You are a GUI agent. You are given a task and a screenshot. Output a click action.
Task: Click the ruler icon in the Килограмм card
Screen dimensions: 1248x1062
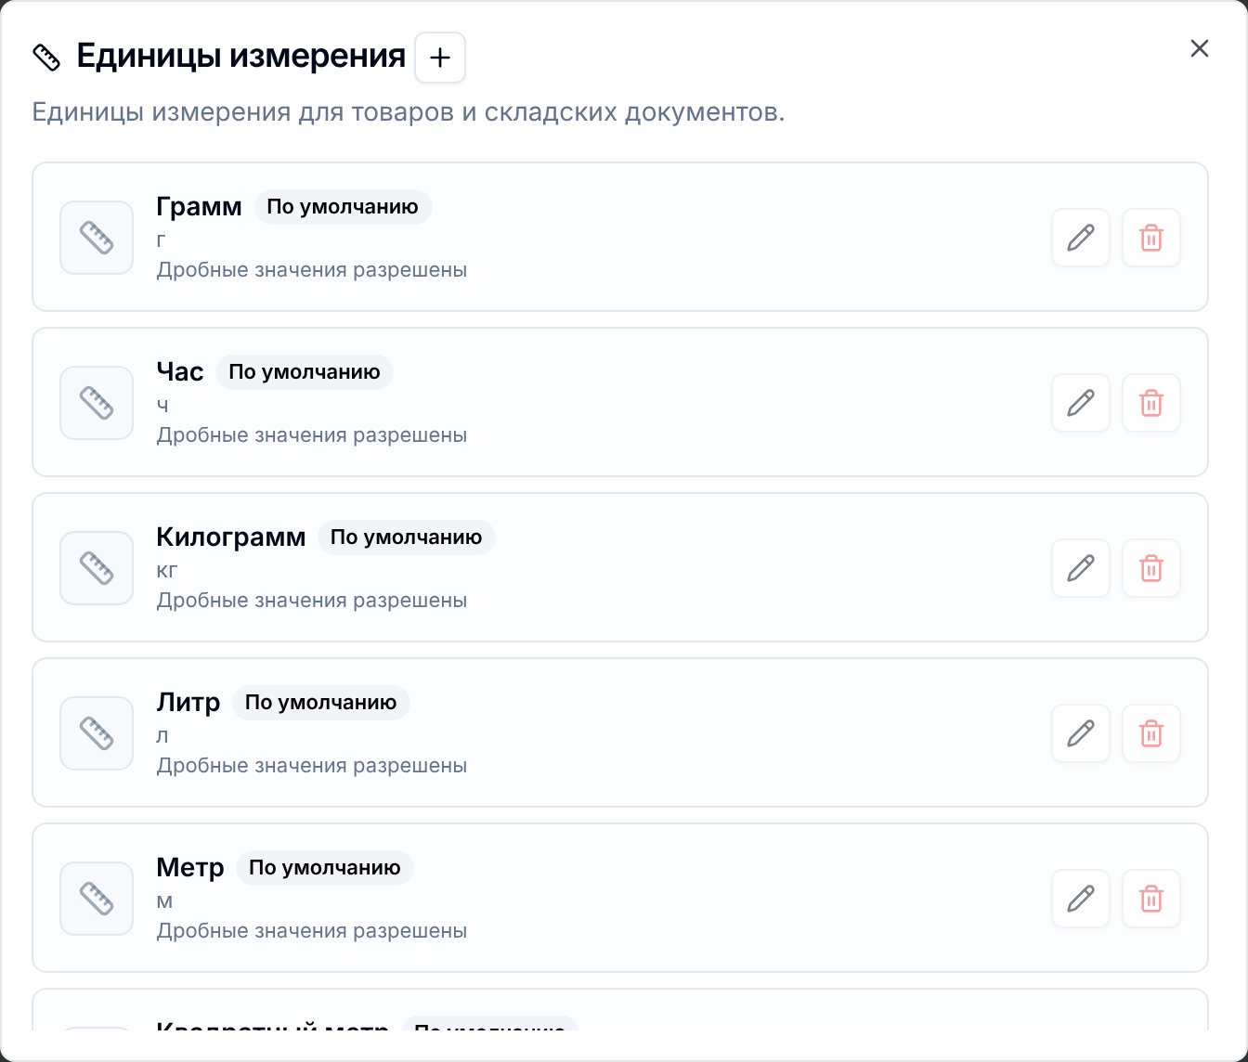pyautogui.click(x=97, y=568)
